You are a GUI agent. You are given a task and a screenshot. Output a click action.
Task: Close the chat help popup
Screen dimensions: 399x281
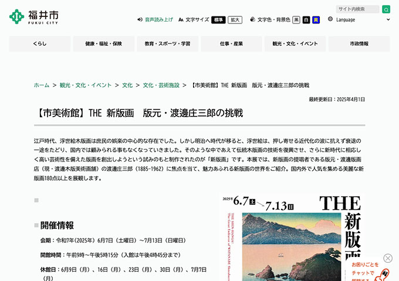[387, 258]
